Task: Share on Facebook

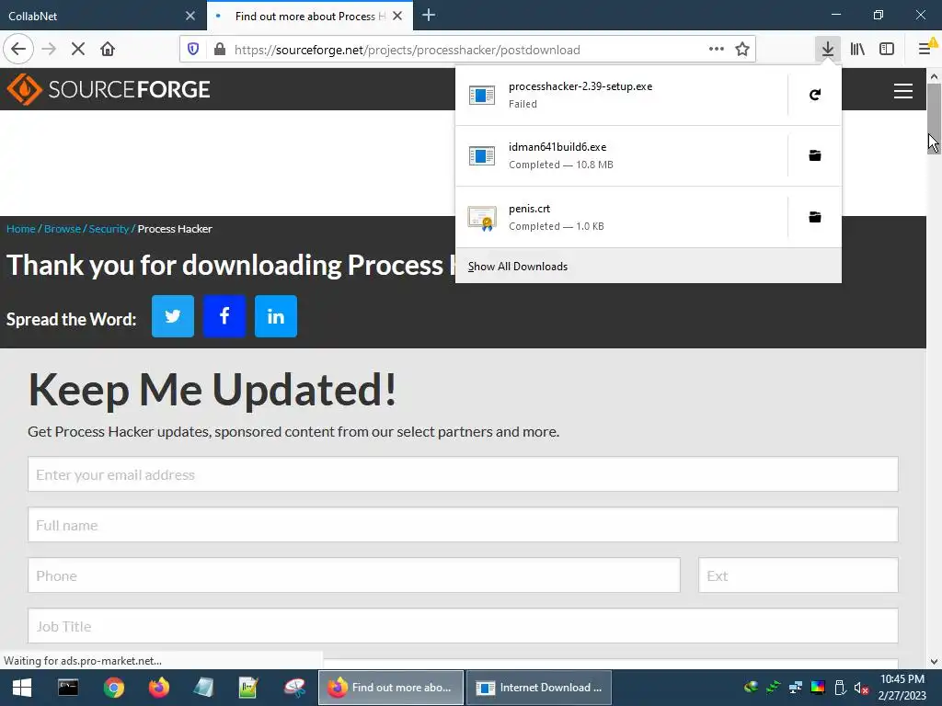Action: tap(224, 316)
